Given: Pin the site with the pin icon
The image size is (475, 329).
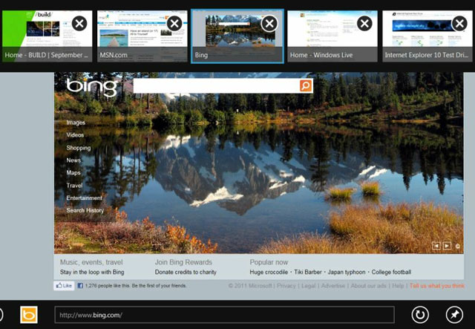Looking at the screenshot, I should click(x=454, y=315).
